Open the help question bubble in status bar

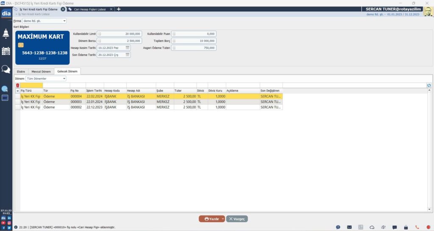click(x=338, y=227)
